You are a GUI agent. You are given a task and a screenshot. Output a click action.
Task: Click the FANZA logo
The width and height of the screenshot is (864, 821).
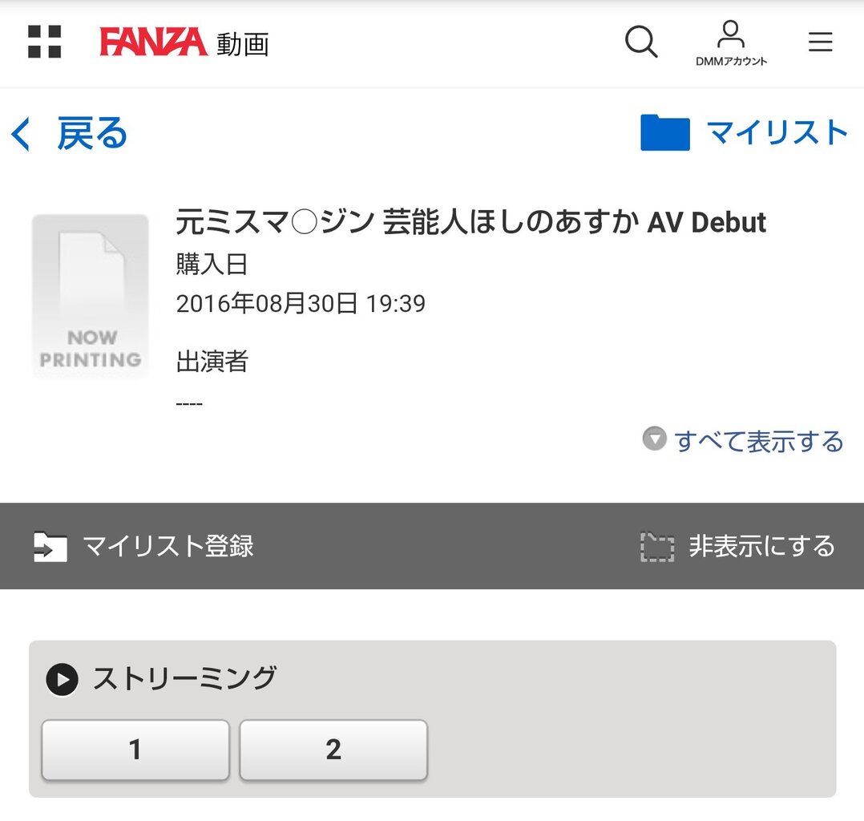[153, 42]
